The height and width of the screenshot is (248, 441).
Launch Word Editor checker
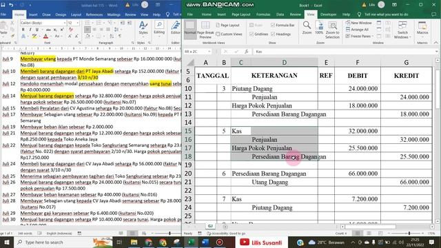[x=176, y=28]
